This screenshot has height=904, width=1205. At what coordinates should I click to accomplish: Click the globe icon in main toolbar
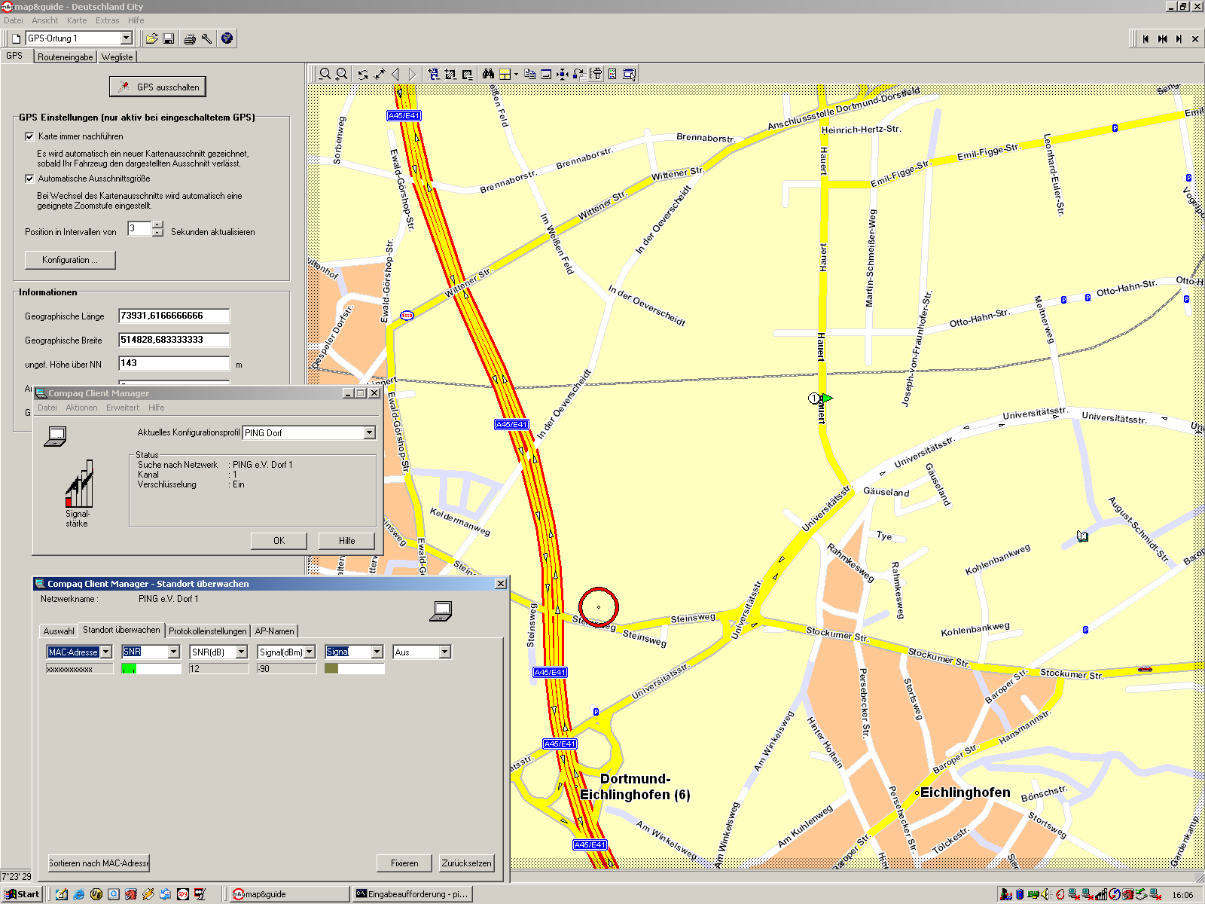[227, 38]
